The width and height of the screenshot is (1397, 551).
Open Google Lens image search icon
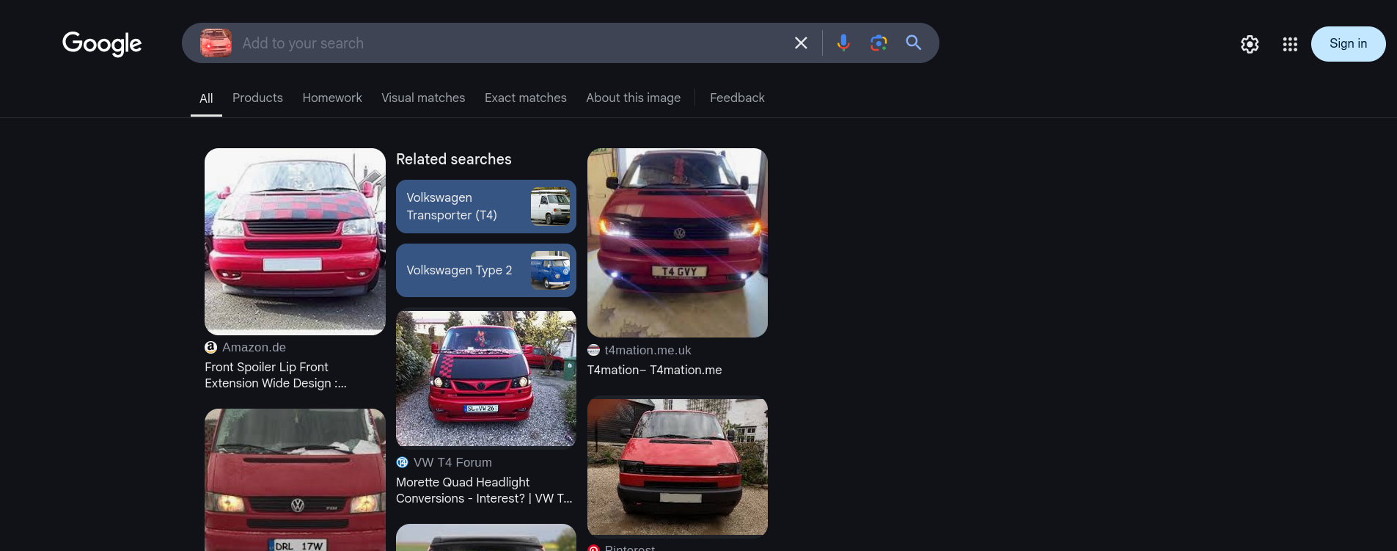click(x=879, y=43)
